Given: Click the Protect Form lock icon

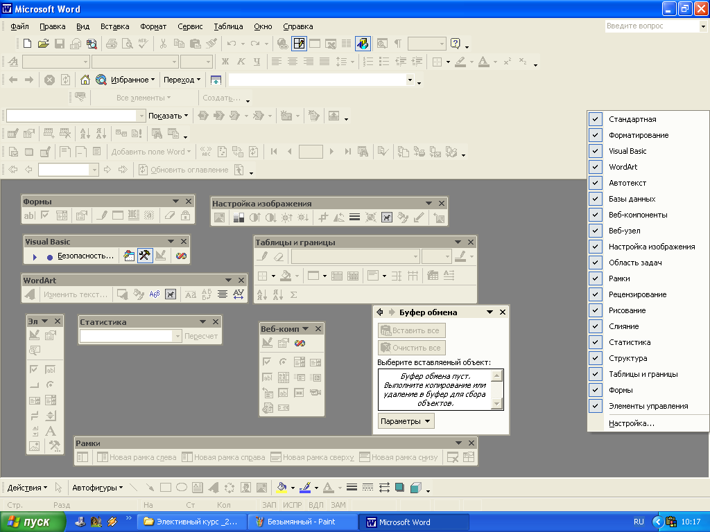Looking at the screenshot, I should point(185,215).
